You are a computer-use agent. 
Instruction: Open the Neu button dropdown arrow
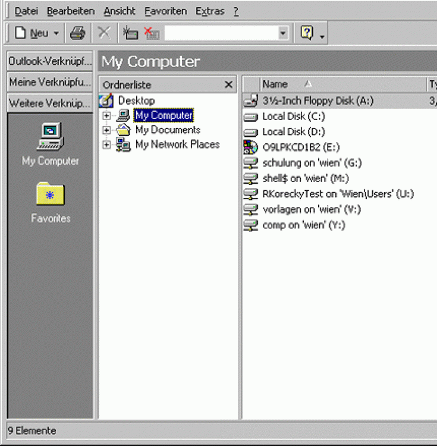[56, 33]
